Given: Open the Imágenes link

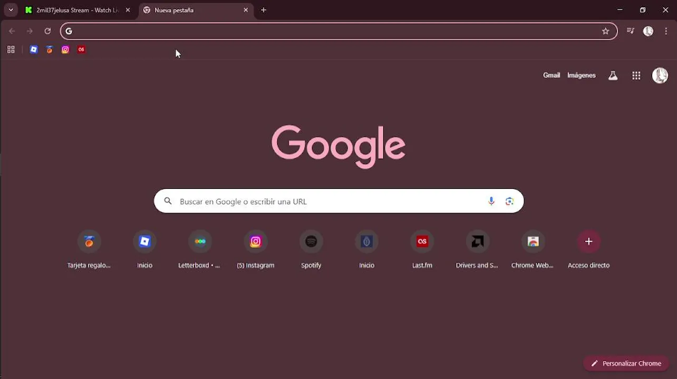Looking at the screenshot, I should [x=581, y=75].
